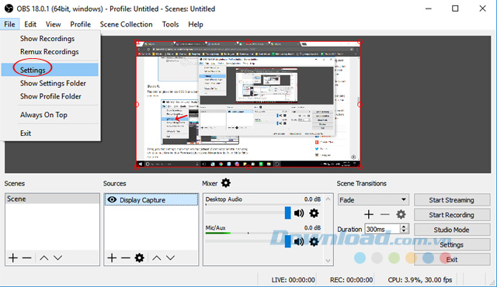Image resolution: width=497 pixels, height=287 pixels.
Task: Remove the selected scene with minus
Action: click(x=27, y=258)
